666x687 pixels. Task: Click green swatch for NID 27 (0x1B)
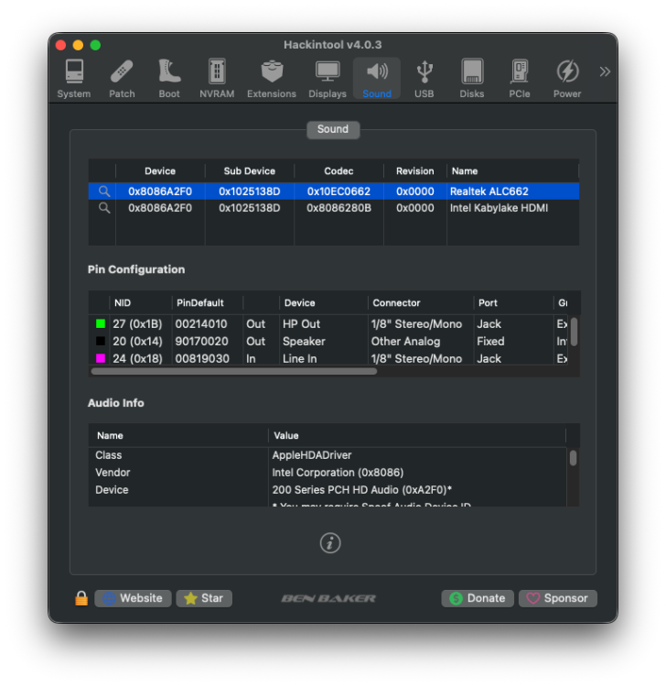(101, 323)
